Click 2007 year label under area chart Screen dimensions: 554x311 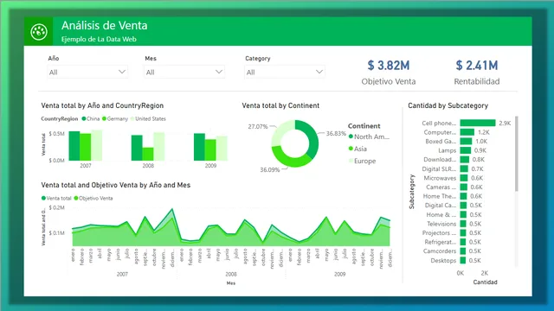click(122, 274)
